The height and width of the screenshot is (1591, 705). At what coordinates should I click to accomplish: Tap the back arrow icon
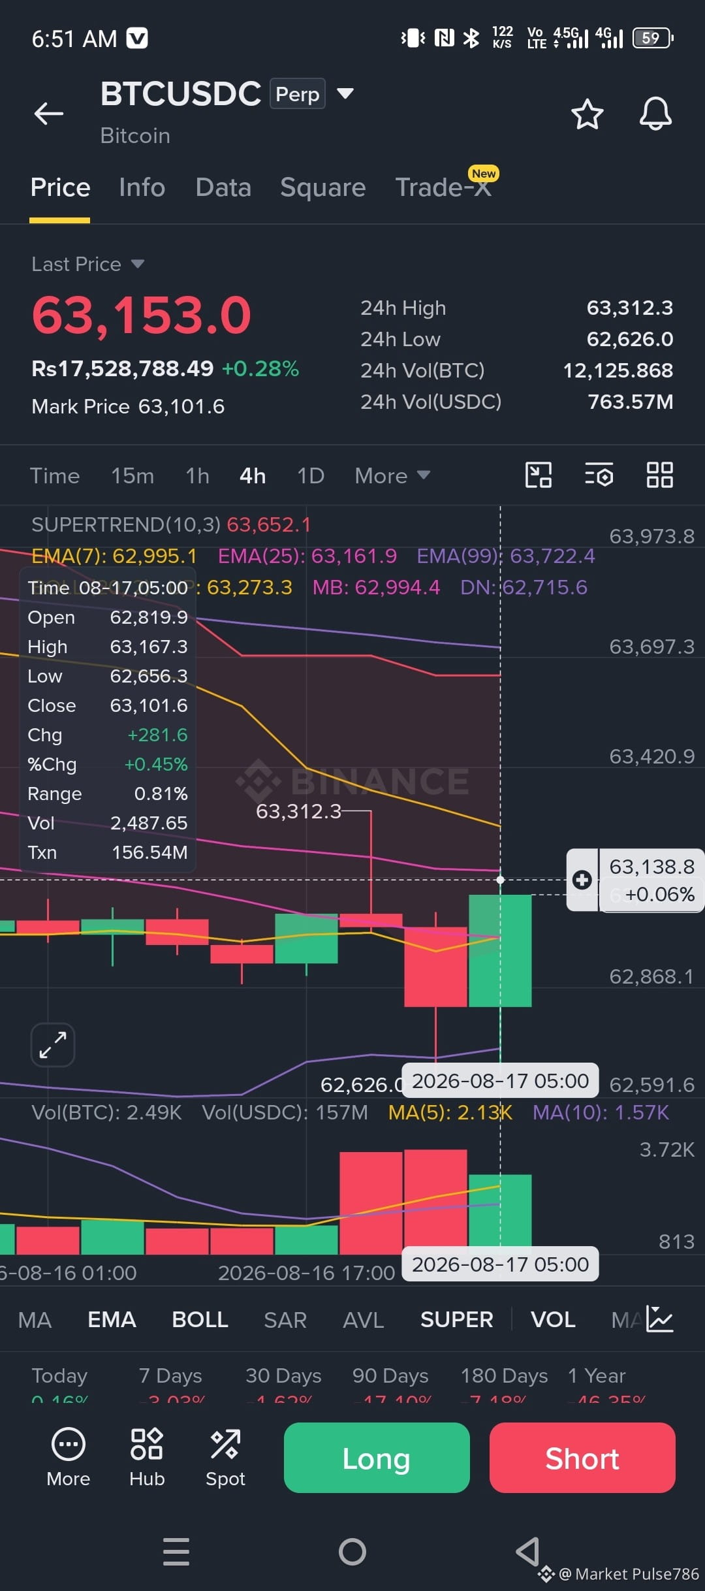49,114
